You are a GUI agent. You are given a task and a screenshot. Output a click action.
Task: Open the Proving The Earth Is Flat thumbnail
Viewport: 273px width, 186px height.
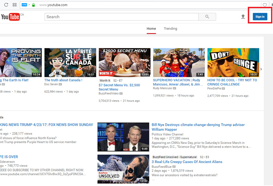pyautogui.click(x=21, y=63)
